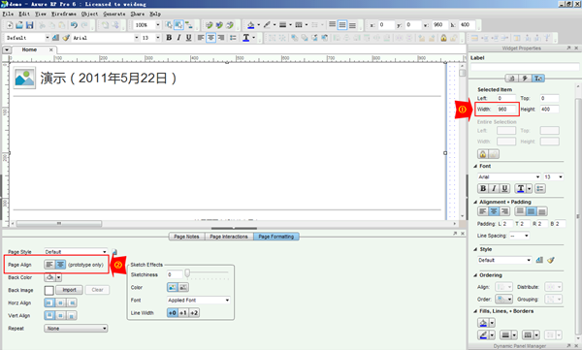Click the toolbar vertical align top icon

(332, 25)
